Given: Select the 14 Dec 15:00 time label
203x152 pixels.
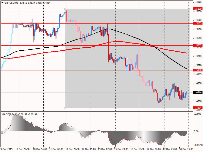Looking at the screenshot, I should point(89,149).
